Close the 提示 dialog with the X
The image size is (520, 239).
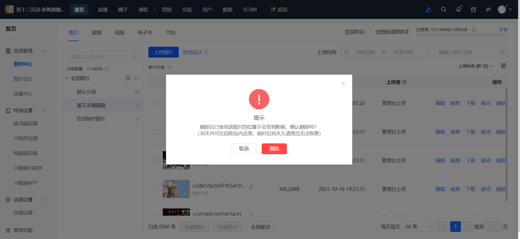343,84
